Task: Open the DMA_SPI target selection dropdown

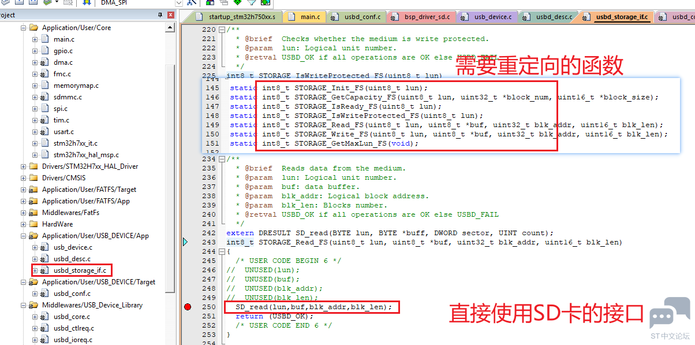Action: (x=178, y=3)
